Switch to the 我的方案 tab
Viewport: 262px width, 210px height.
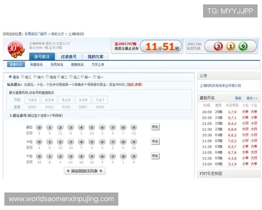(96, 56)
